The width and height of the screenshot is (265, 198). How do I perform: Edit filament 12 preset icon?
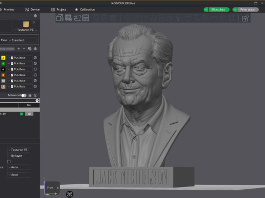pyautogui.click(x=35, y=86)
